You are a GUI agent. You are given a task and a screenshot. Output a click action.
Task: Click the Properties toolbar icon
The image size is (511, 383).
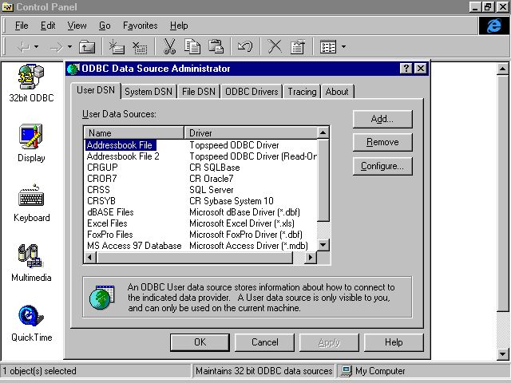[x=298, y=46]
